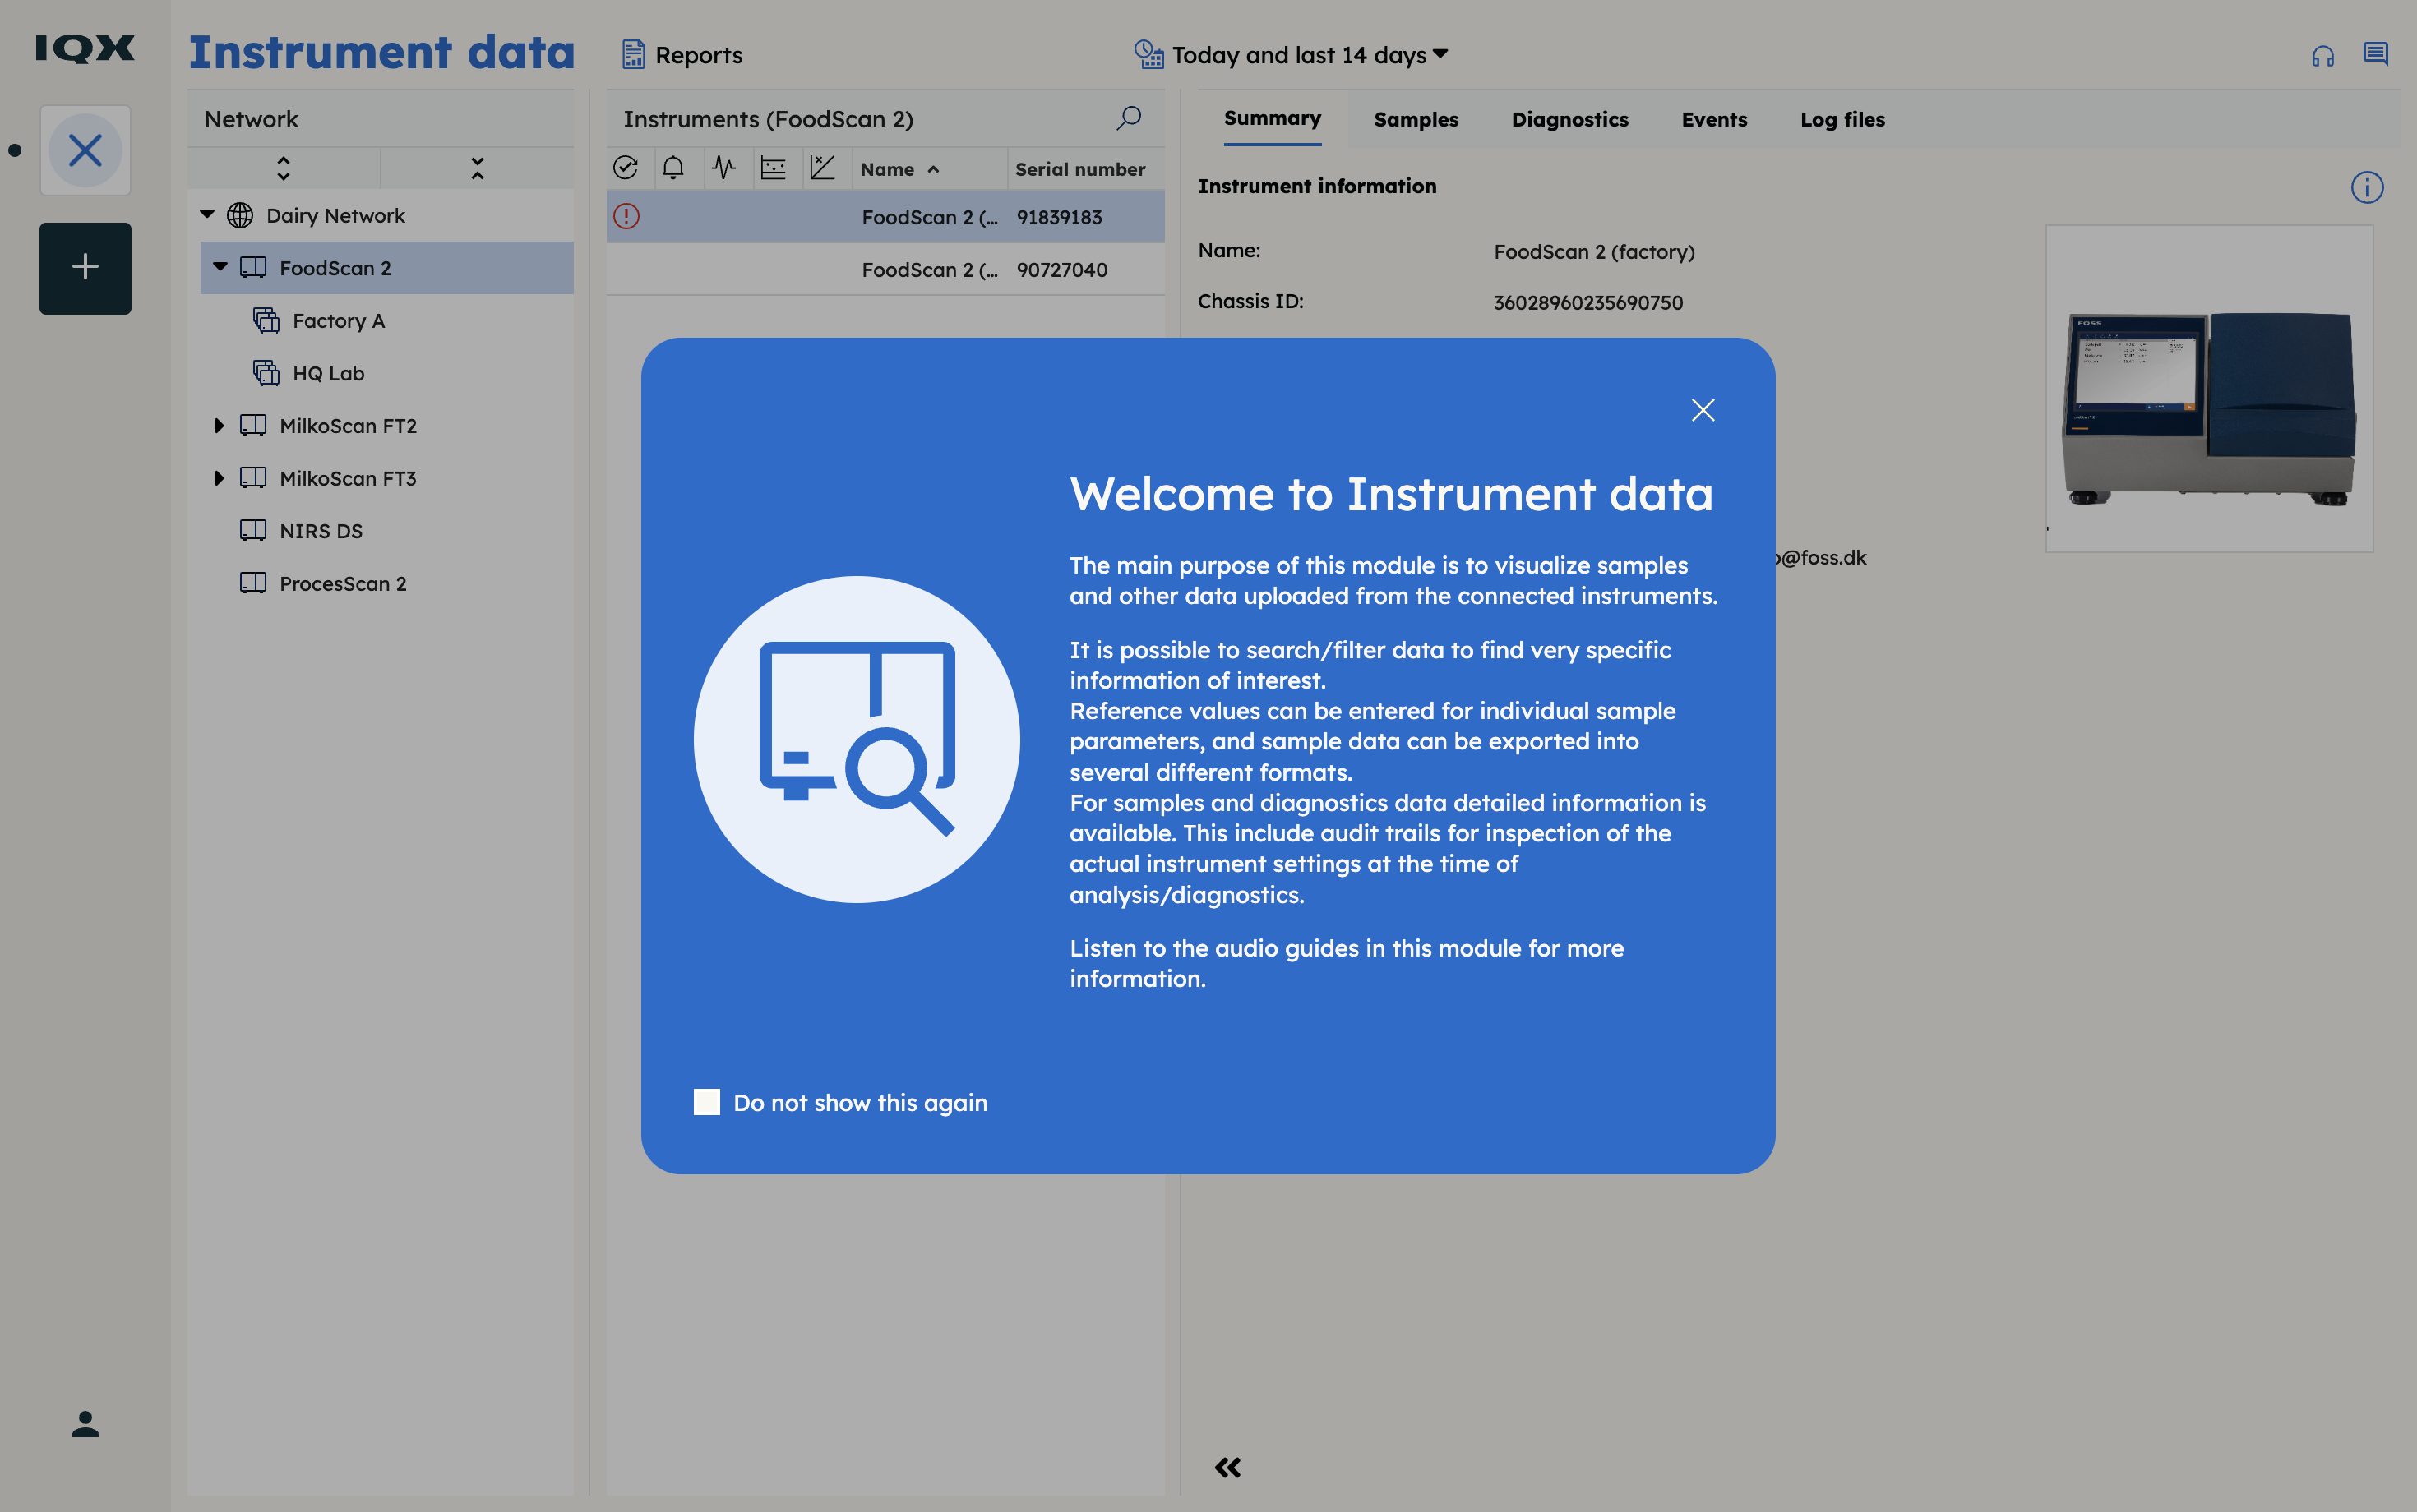Close the welcome dialog with X
Image resolution: width=2417 pixels, height=1512 pixels.
1703,410
